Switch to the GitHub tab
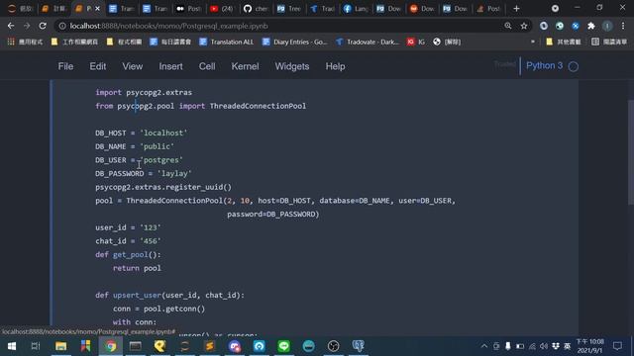The image size is (634, 356). 257,9
